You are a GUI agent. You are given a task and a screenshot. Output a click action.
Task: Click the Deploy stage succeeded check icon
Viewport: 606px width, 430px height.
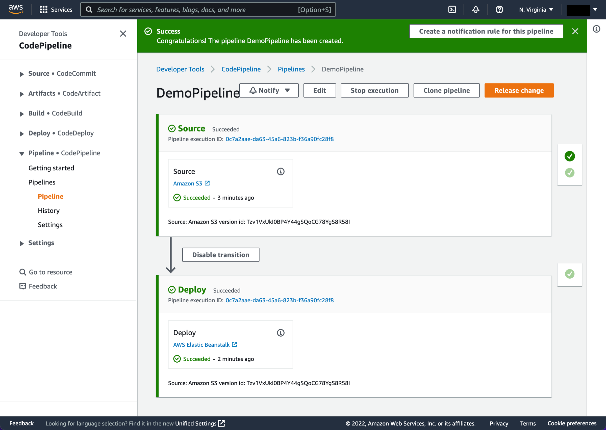click(x=172, y=290)
